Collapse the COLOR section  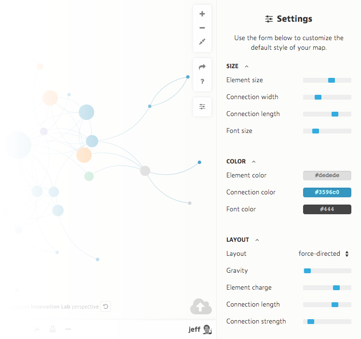(254, 162)
